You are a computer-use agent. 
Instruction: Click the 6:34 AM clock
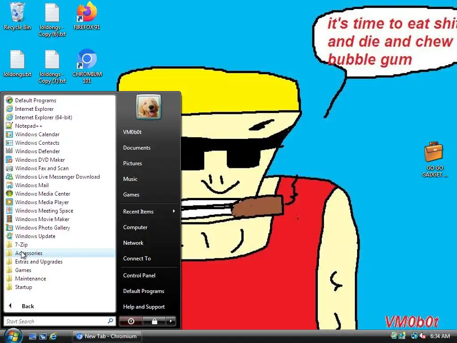point(440,336)
